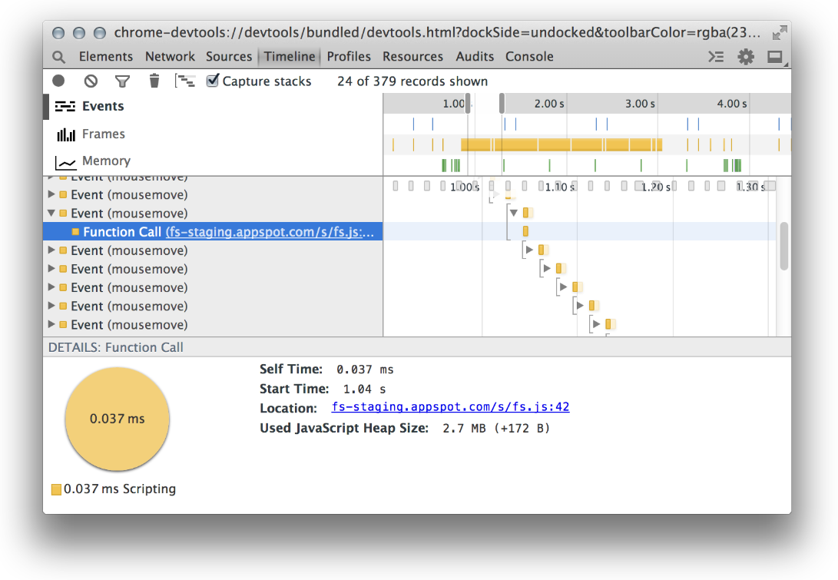Go to the Resources tab
This screenshot has height=580, width=838.
click(x=412, y=56)
